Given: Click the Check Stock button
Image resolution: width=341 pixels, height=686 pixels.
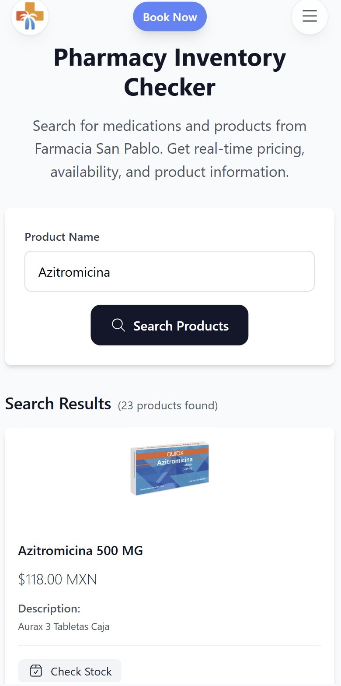Looking at the screenshot, I should [x=70, y=671].
